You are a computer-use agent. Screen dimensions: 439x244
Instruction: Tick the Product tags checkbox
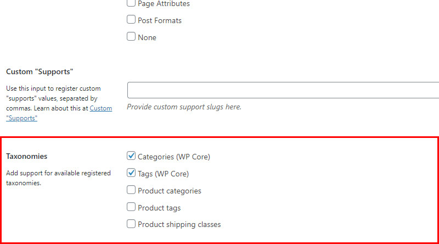pyautogui.click(x=131, y=207)
